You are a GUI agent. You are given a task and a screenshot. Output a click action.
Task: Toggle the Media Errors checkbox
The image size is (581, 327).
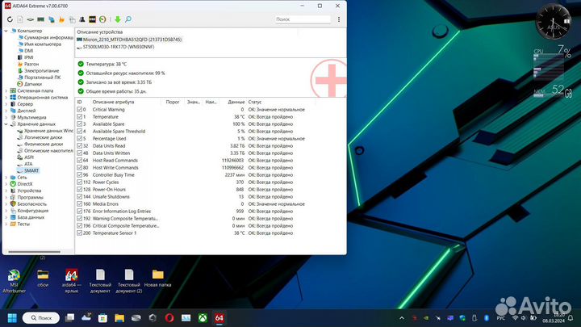coord(79,204)
